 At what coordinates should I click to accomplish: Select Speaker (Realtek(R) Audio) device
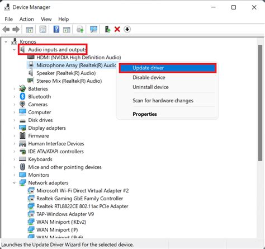(x=66, y=73)
